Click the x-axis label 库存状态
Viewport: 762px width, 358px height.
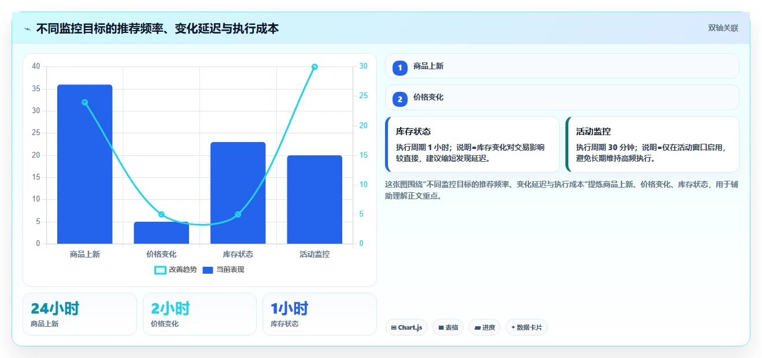[238, 254]
